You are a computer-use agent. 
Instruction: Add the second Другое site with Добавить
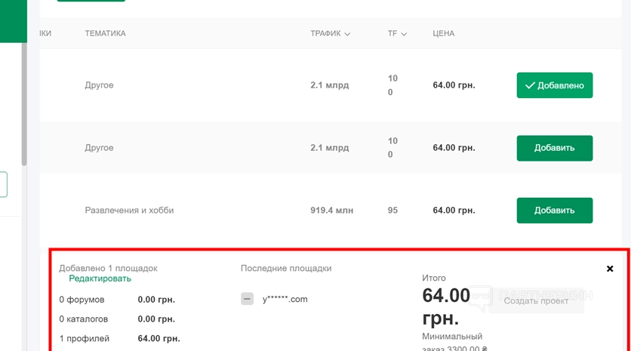click(554, 148)
